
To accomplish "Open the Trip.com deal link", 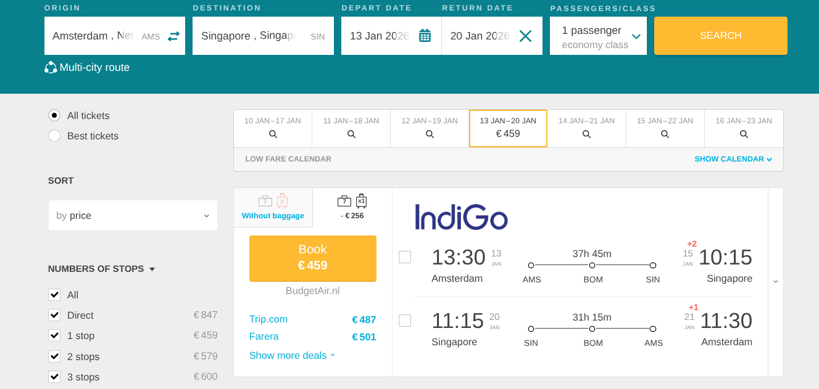I will (268, 319).
